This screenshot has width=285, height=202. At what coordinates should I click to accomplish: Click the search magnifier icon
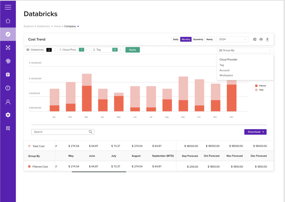[90, 132]
